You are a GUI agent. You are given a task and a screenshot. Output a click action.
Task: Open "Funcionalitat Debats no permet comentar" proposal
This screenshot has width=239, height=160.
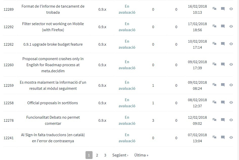(53, 120)
